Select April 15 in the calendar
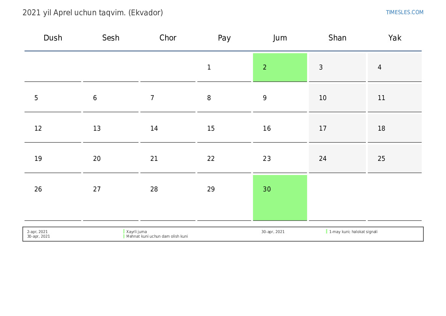Viewport: 446px width, 316px height. click(x=224, y=128)
